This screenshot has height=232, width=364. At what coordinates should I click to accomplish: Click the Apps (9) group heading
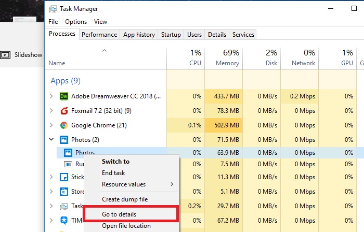[x=66, y=81]
